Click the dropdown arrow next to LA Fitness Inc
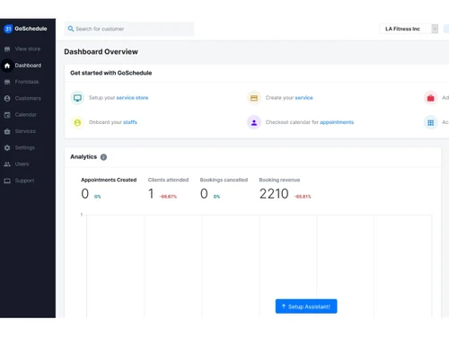The image size is (449, 337). [435, 29]
